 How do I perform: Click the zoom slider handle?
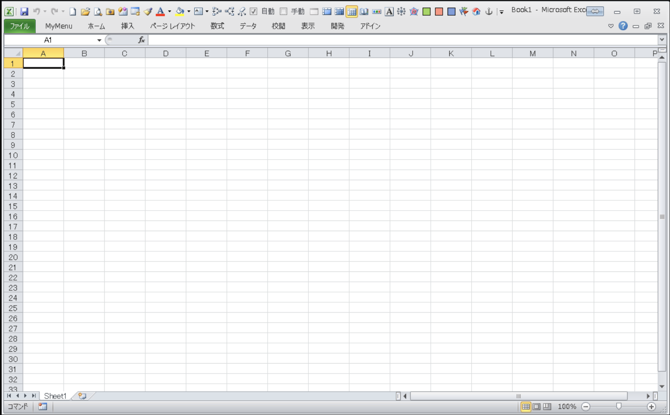tap(619, 407)
